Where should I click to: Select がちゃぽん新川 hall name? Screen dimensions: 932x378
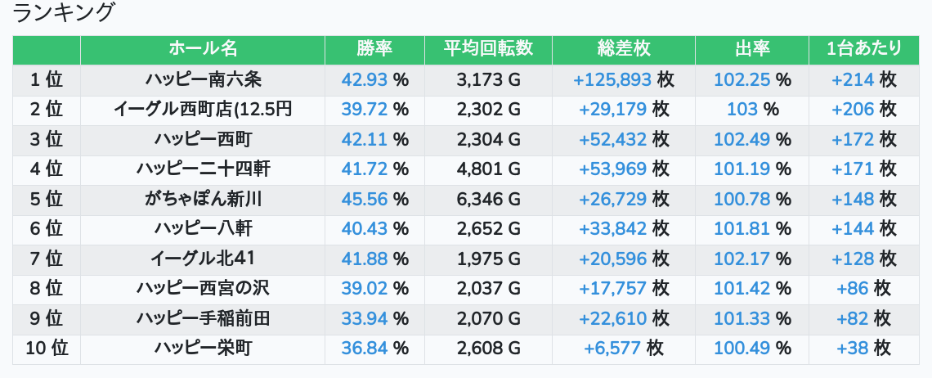tap(203, 199)
